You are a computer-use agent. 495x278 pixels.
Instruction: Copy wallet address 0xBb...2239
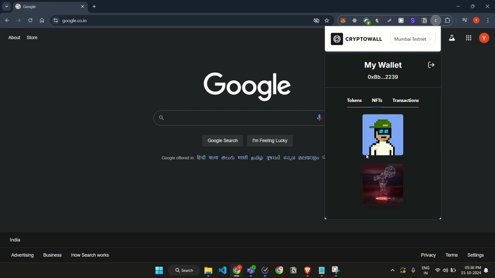383,77
